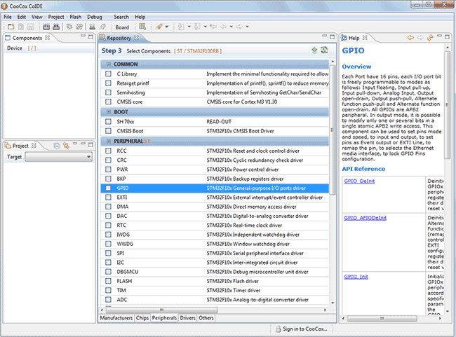Screen dimensions: 456x337
Task: Check the C Library component
Action: (108, 74)
